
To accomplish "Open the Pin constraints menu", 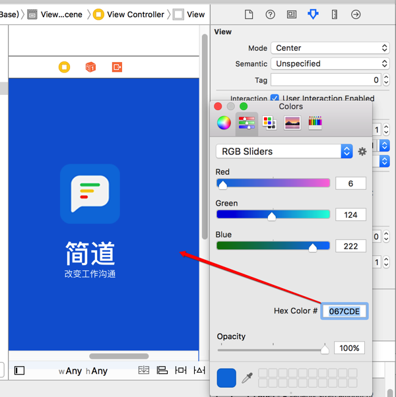I will 181,370.
